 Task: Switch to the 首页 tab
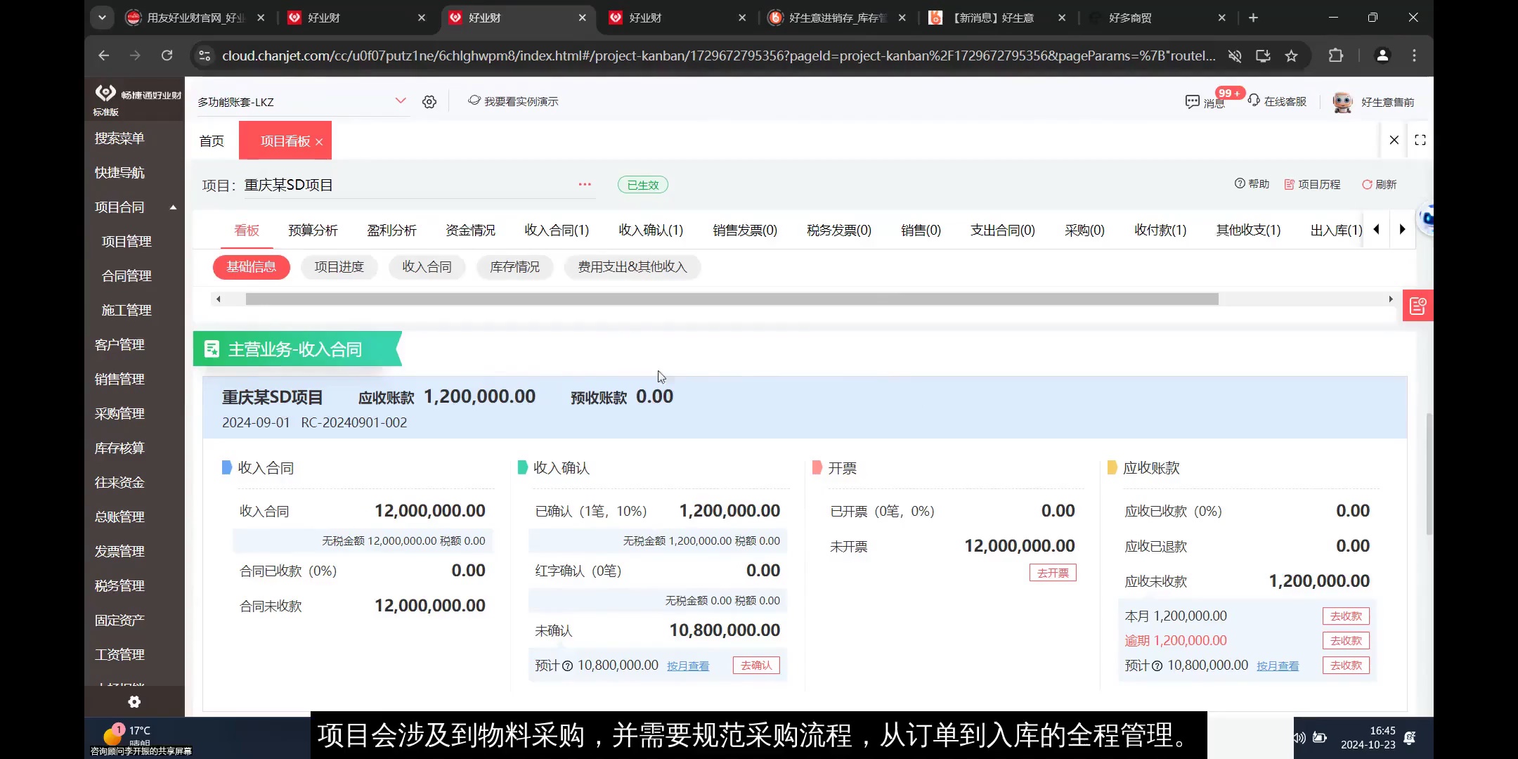click(212, 140)
